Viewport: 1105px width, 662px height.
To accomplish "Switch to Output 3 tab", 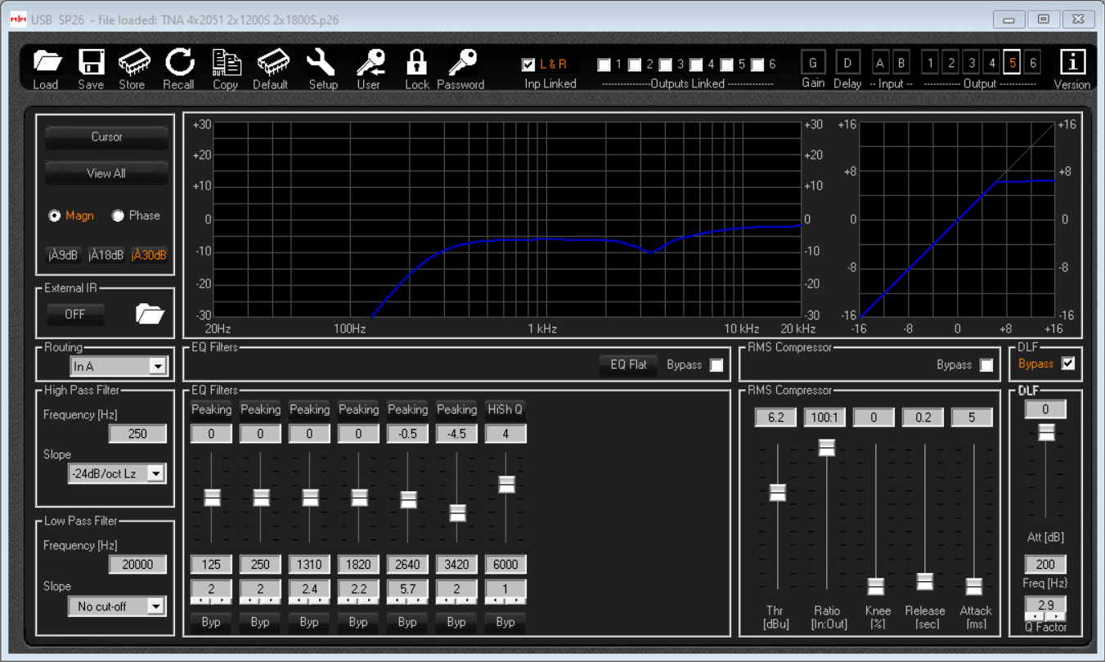I will (971, 62).
